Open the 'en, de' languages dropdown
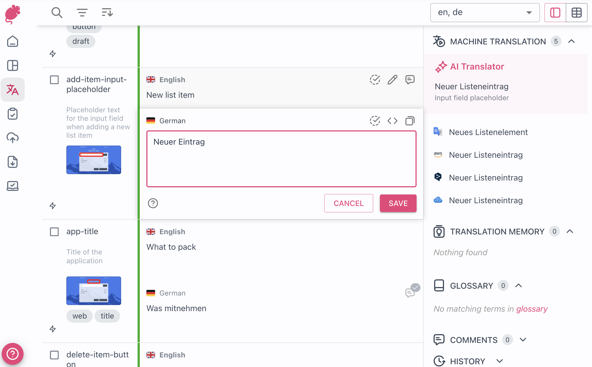 click(x=485, y=13)
